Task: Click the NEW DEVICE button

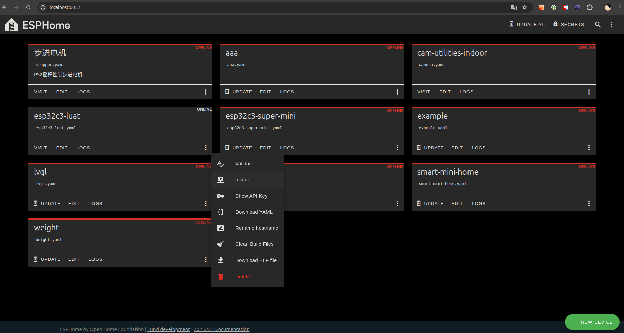Action: tap(592, 322)
